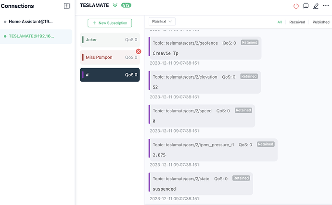The image size is (332, 205).
Task: Open the Plaintext payload format dropdown
Action: coord(162,22)
